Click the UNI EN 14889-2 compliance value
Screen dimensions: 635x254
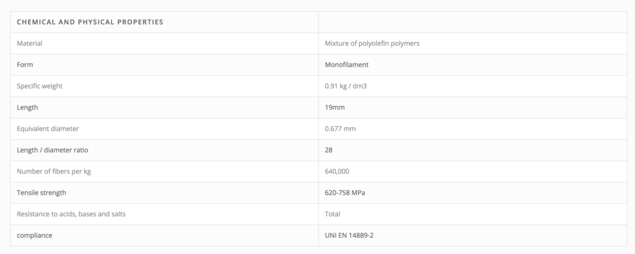point(349,235)
